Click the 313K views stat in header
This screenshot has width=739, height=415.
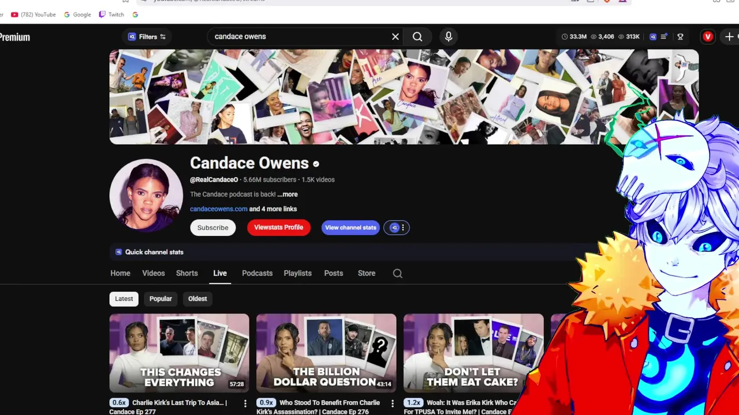(x=629, y=37)
